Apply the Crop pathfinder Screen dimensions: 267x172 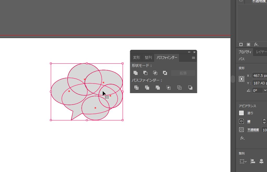[x=169, y=88]
